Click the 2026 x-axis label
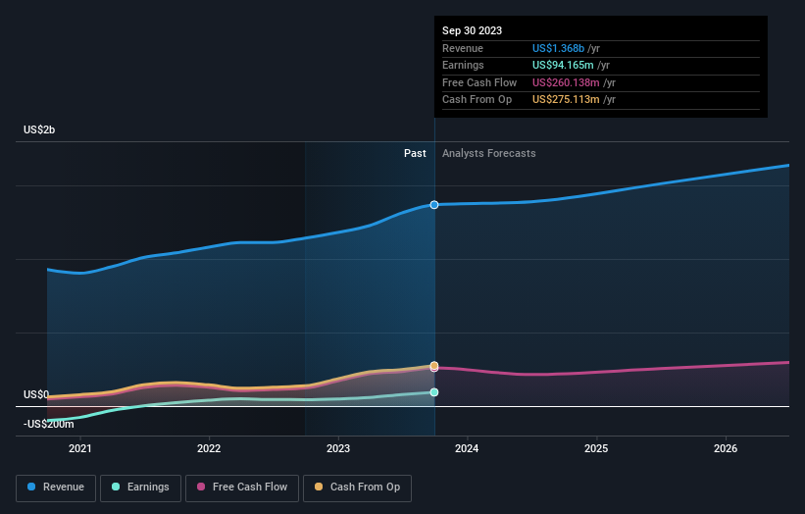This screenshot has height=514, width=805. (x=726, y=449)
